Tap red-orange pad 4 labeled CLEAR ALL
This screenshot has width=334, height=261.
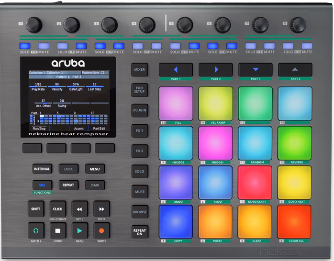(x=294, y=222)
